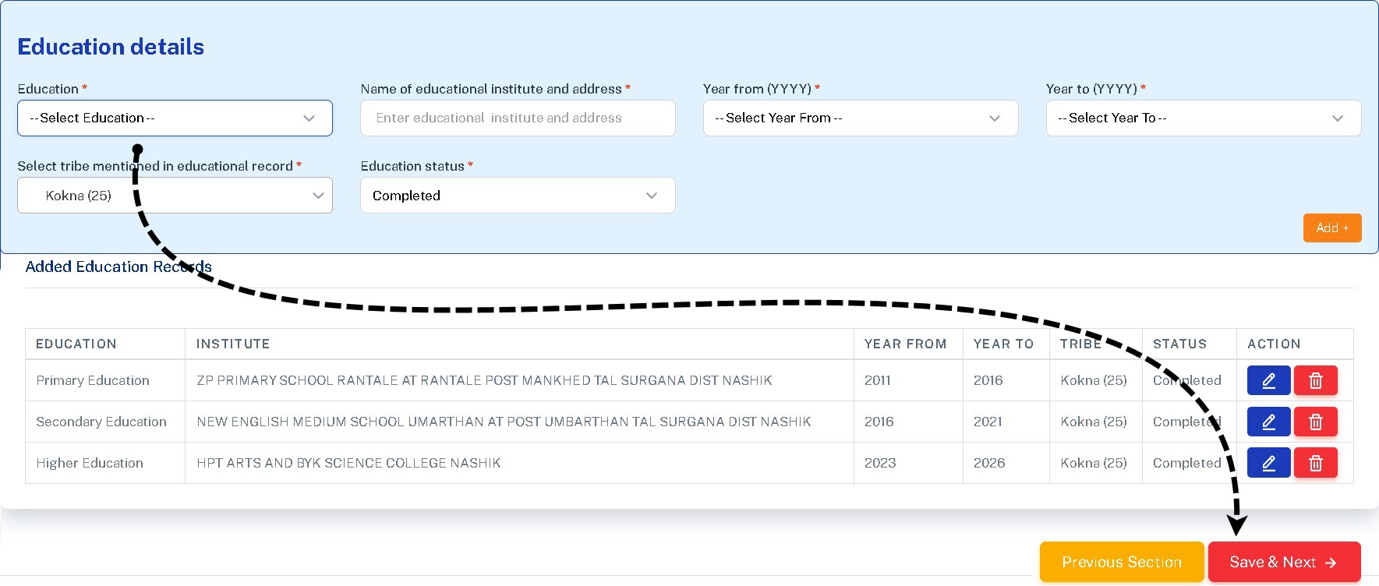
Task: Edit the Secondary Education record
Action: [1268, 422]
